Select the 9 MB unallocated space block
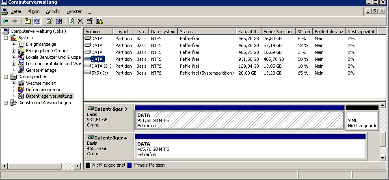 pos(361,120)
